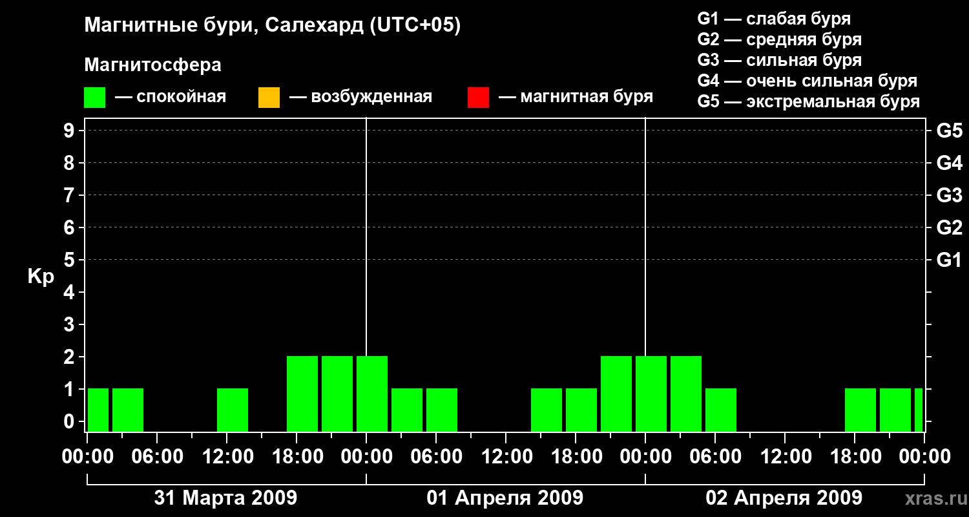This screenshot has height=517, width=969.
Task: Click the 21:00–00:00 Kp 2 bar on 01 Апреля
Action: [x=616, y=394]
